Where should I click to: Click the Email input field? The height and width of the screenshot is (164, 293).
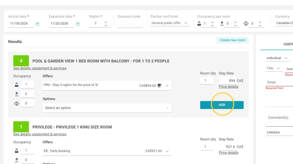click(279, 82)
